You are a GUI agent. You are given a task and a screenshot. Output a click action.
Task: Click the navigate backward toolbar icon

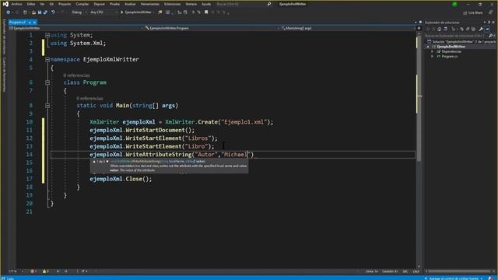click(9, 12)
